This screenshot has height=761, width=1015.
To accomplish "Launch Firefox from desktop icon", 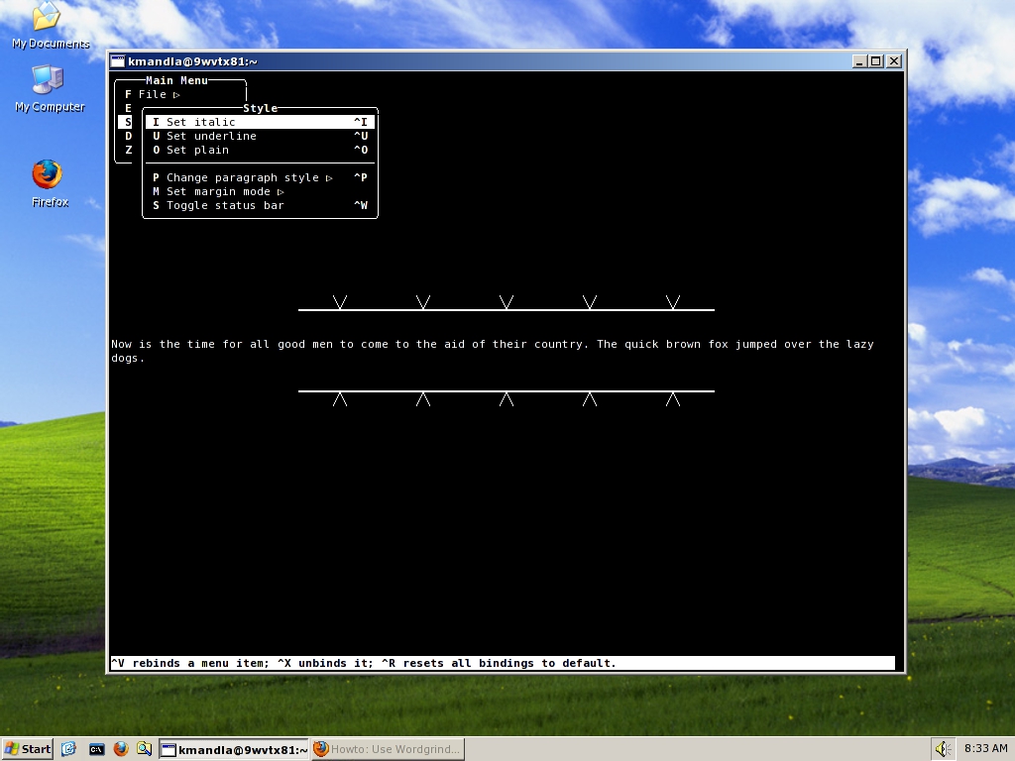I will click(50, 183).
